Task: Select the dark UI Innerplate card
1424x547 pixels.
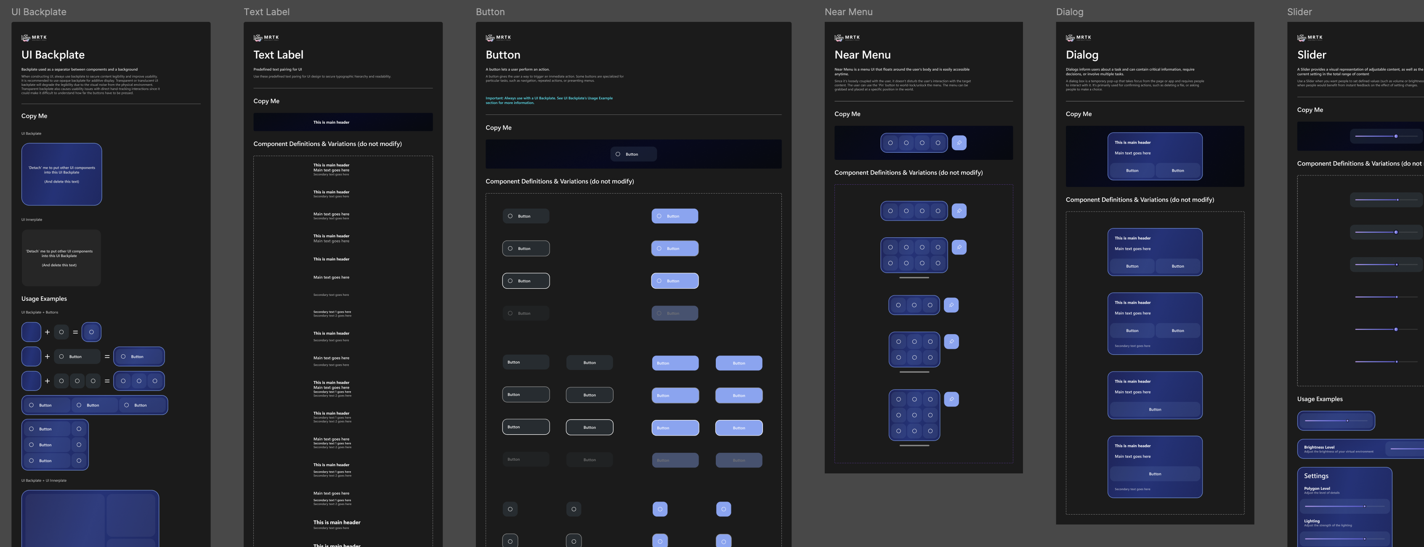Action: (x=61, y=258)
